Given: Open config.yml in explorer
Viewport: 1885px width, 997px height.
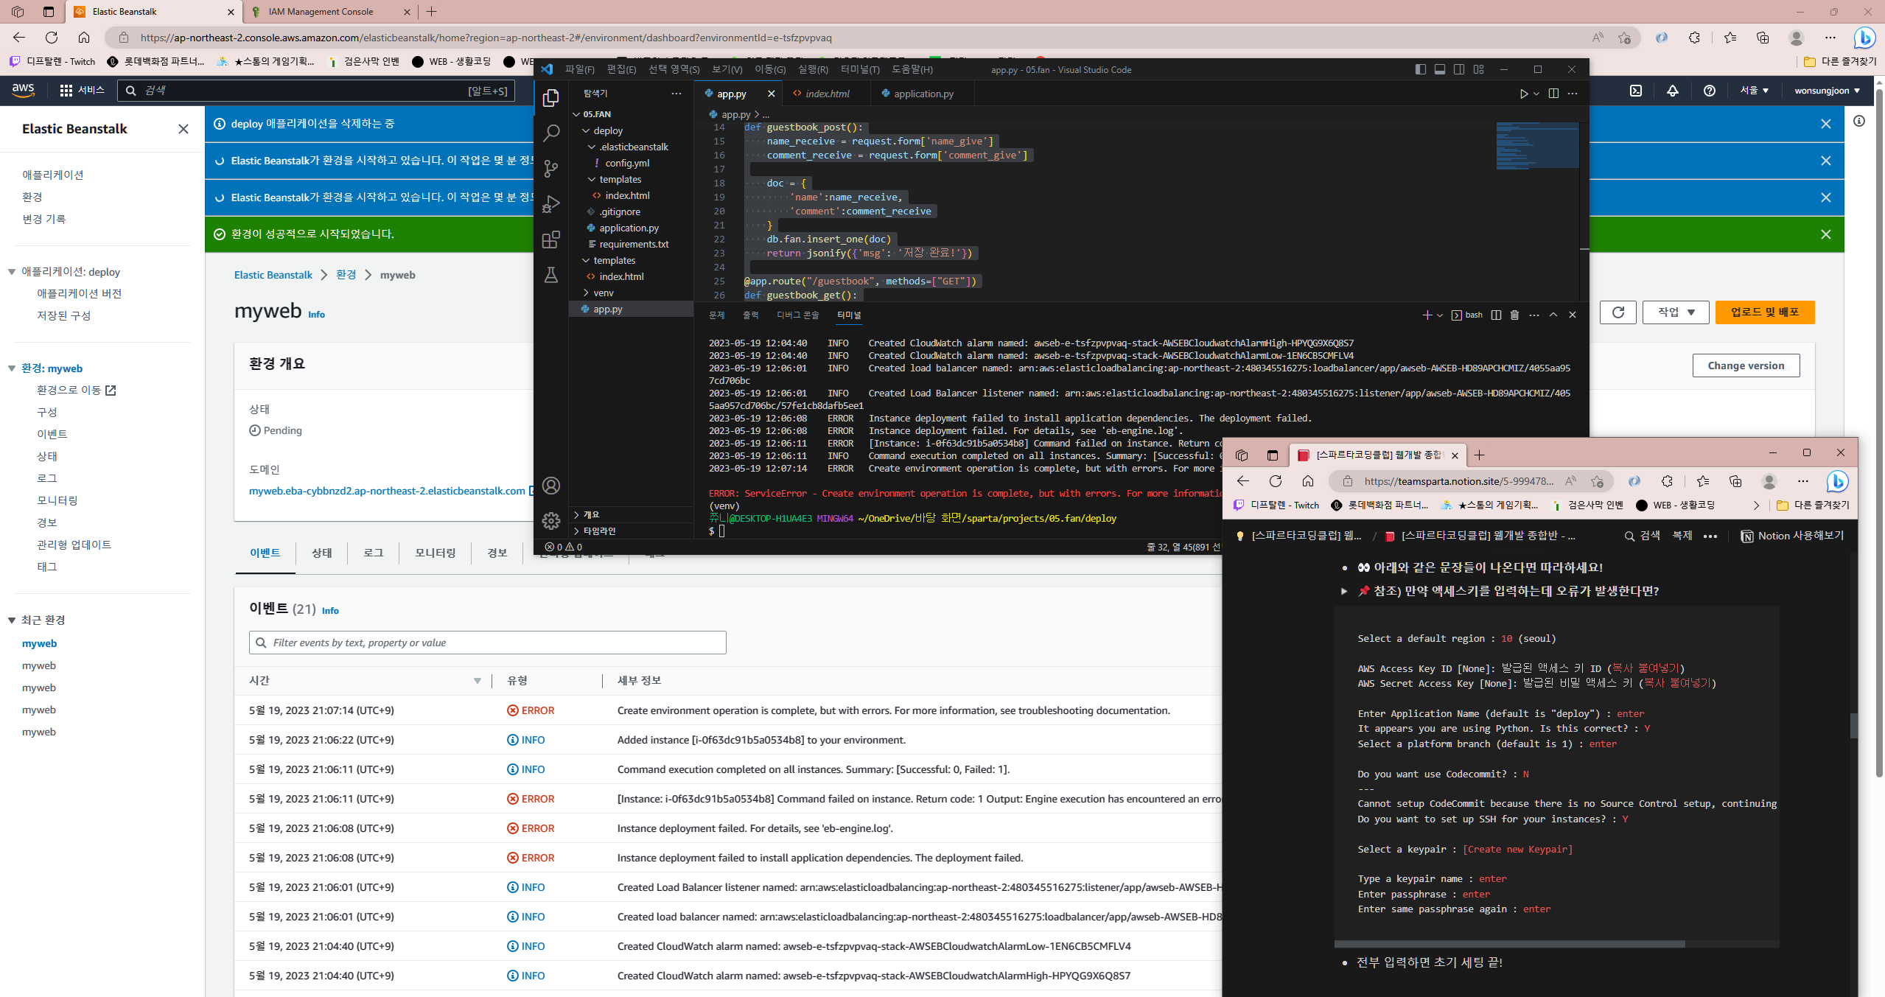Looking at the screenshot, I should coord(627,163).
